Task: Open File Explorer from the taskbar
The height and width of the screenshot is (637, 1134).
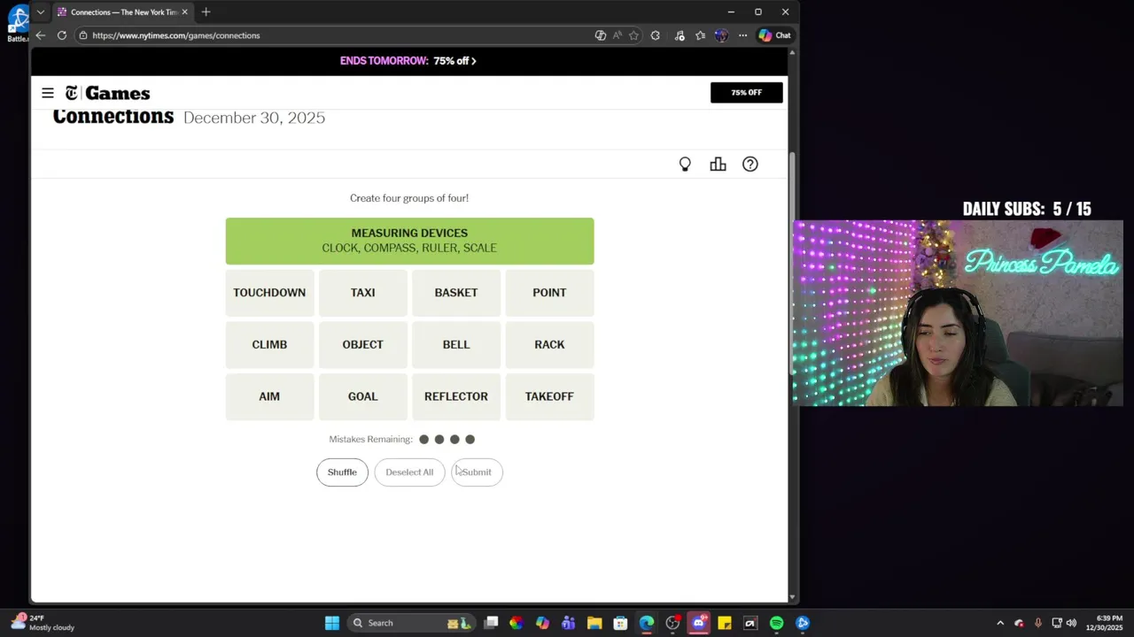Action: pyautogui.click(x=594, y=623)
